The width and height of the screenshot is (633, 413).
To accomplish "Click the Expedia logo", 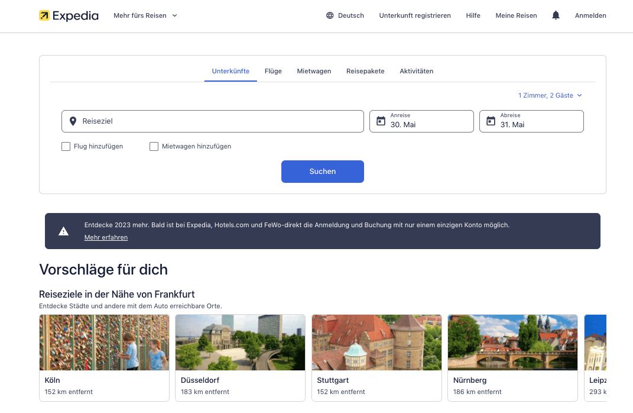I will pyautogui.click(x=69, y=16).
